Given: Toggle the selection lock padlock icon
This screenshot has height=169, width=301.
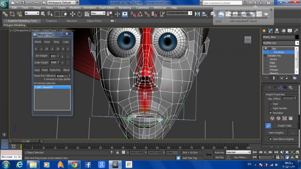Looking at the screenshot, I should pos(118,152).
